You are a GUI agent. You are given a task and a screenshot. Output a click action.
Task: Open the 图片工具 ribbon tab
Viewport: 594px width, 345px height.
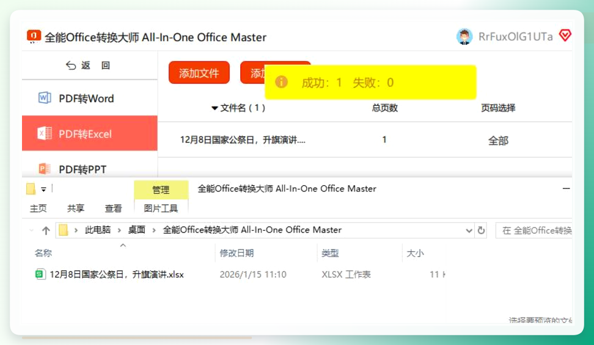click(x=161, y=208)
